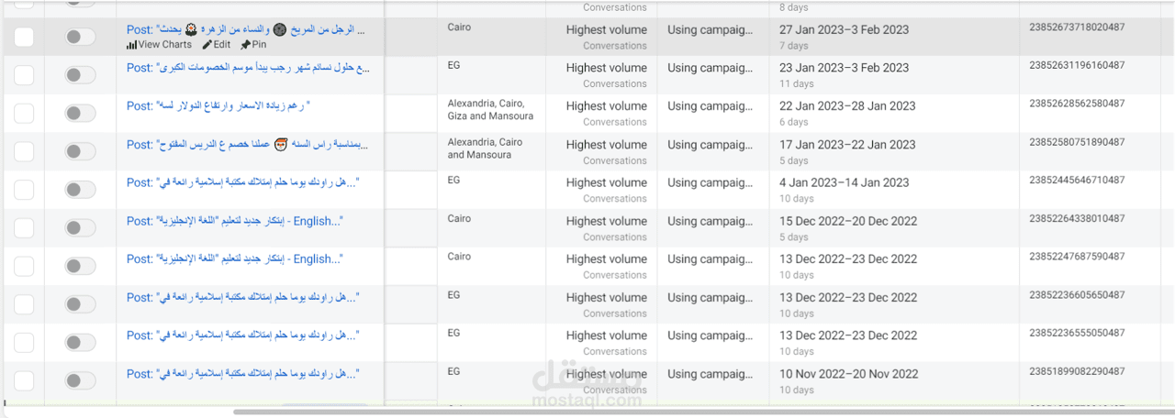Open the English post dated 15 Dec–20 Dec 2022
1175x418 pixels.
tap(234, 221)
